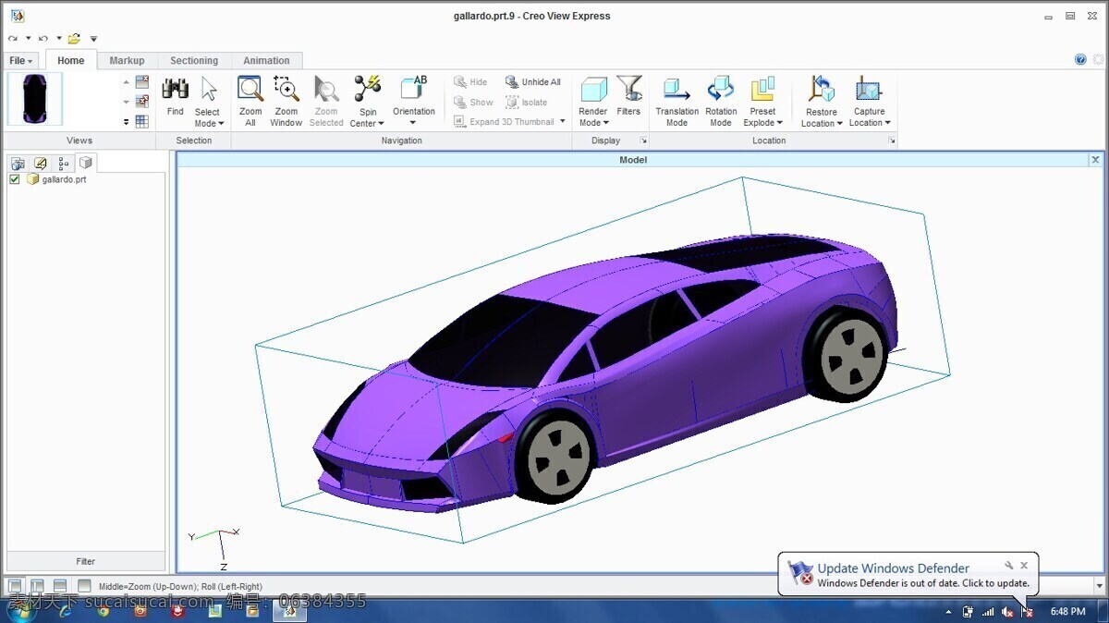Click the undo arrow in quick access toolbar
Viewport: 1109px width, 623px height.
(x=43, y=39)
